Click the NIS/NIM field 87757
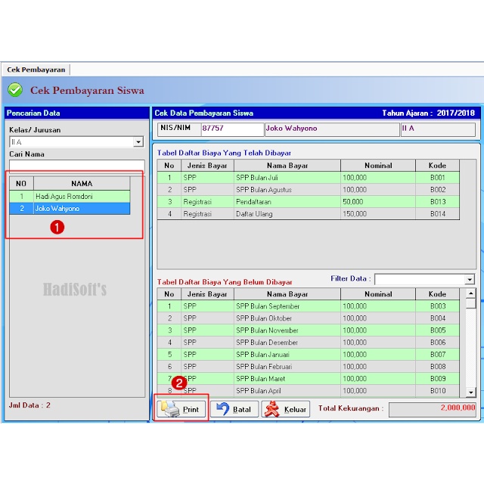 230,129
